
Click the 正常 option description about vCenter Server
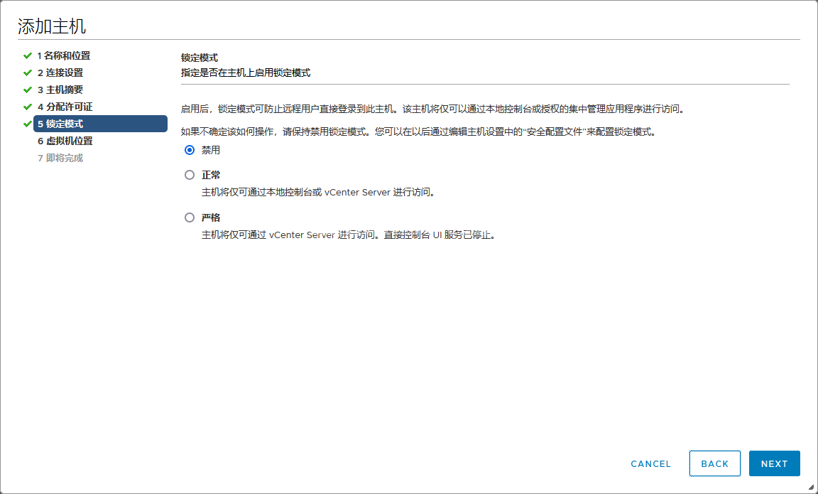(x=317, y=192)
